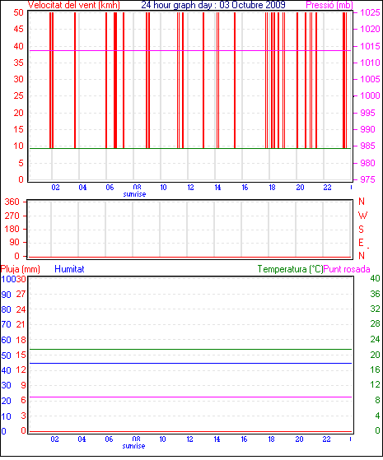Screen dimensions: 383x460
Task: Select the blue humidity line in bottom graph
Action: pyautogui.click(x=190, y=364)
